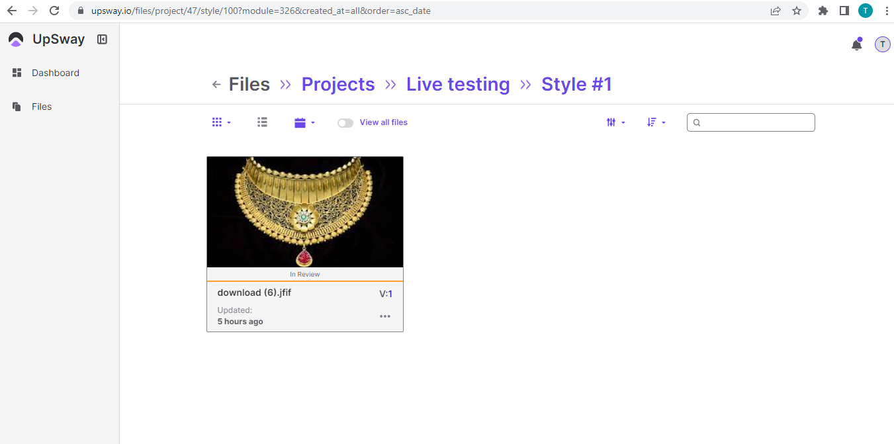Open the three-dot menu on download (6).jfif card
This screenshot has width=894, height=444.
tap(385, 316)
